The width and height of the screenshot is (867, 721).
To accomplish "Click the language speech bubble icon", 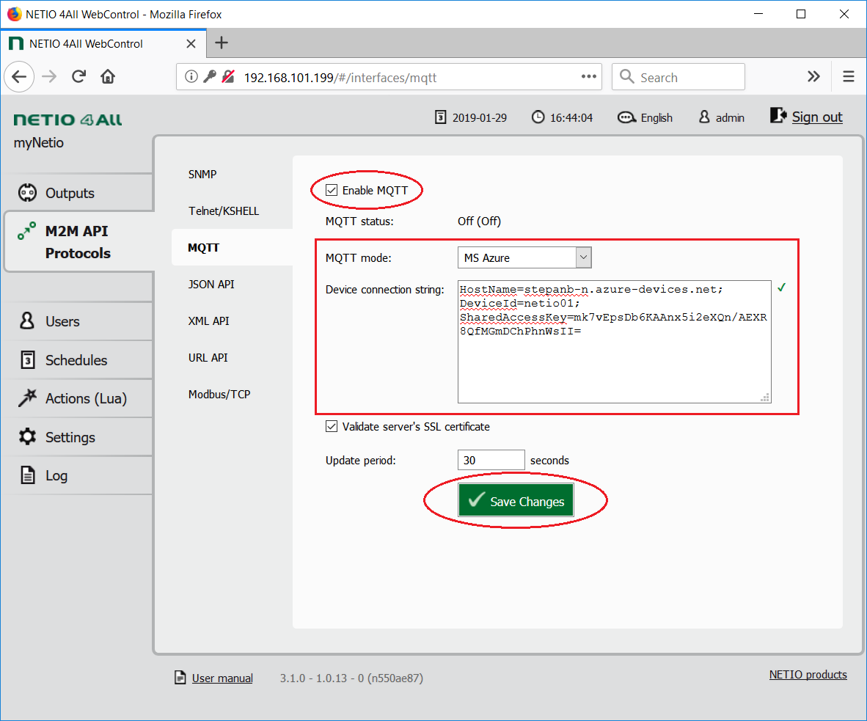I will [626, 117].
